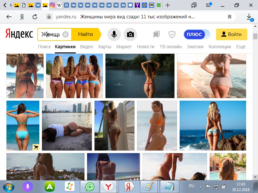The height and width of the screenshot is (193, 258).
Task: Go back with the navigation arrow
Action: 9,17
